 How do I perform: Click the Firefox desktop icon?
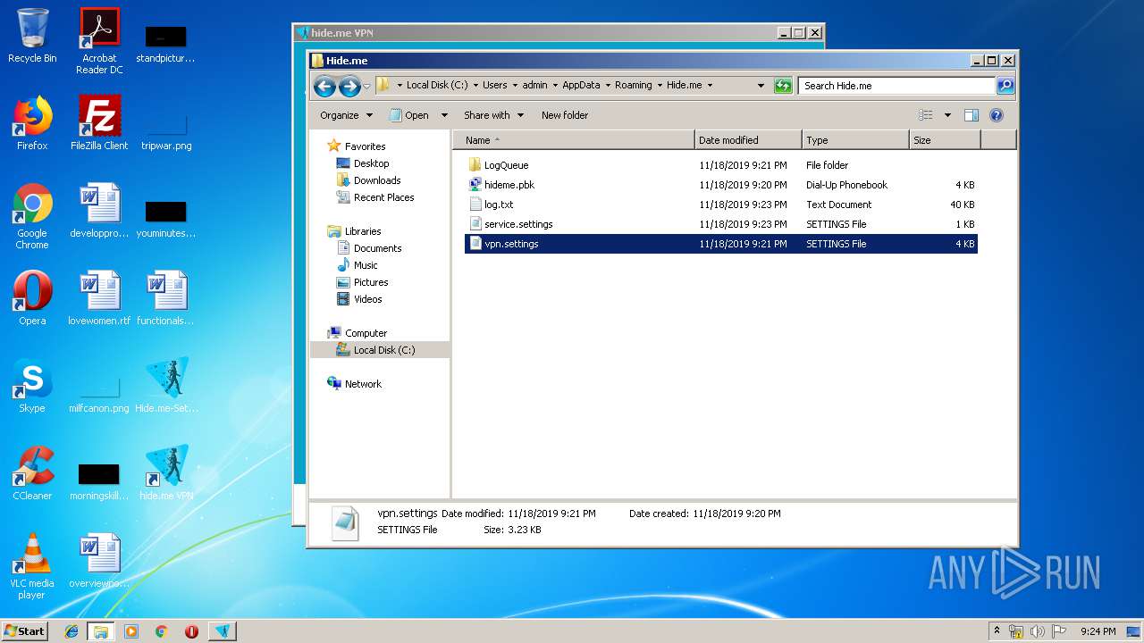[x=32, y=123]
